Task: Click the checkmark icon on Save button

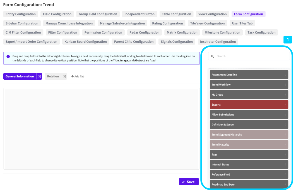Action: pos(183,182)
